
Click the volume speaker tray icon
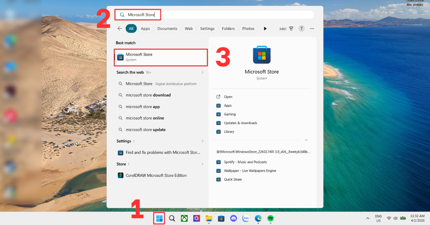pos(395,218)
